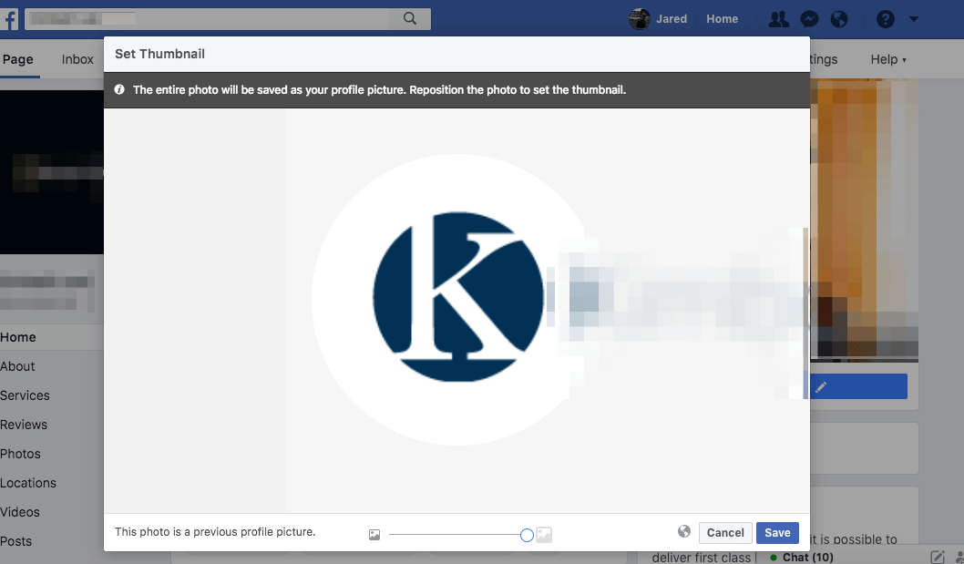
Task: Click the zoom-out small image icon
Action: 374,535
